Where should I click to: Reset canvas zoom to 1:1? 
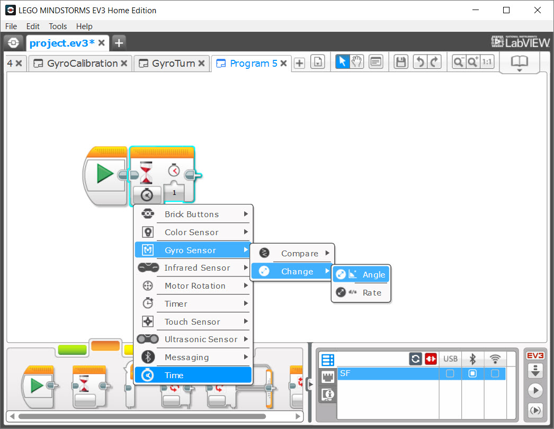click(487, 62)
